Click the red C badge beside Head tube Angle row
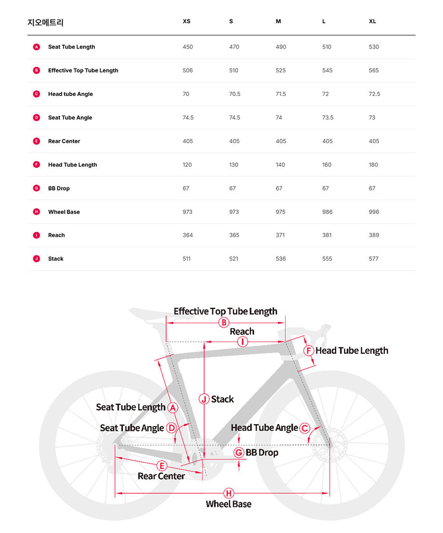The image size is (443, 533). click(36, 94)
